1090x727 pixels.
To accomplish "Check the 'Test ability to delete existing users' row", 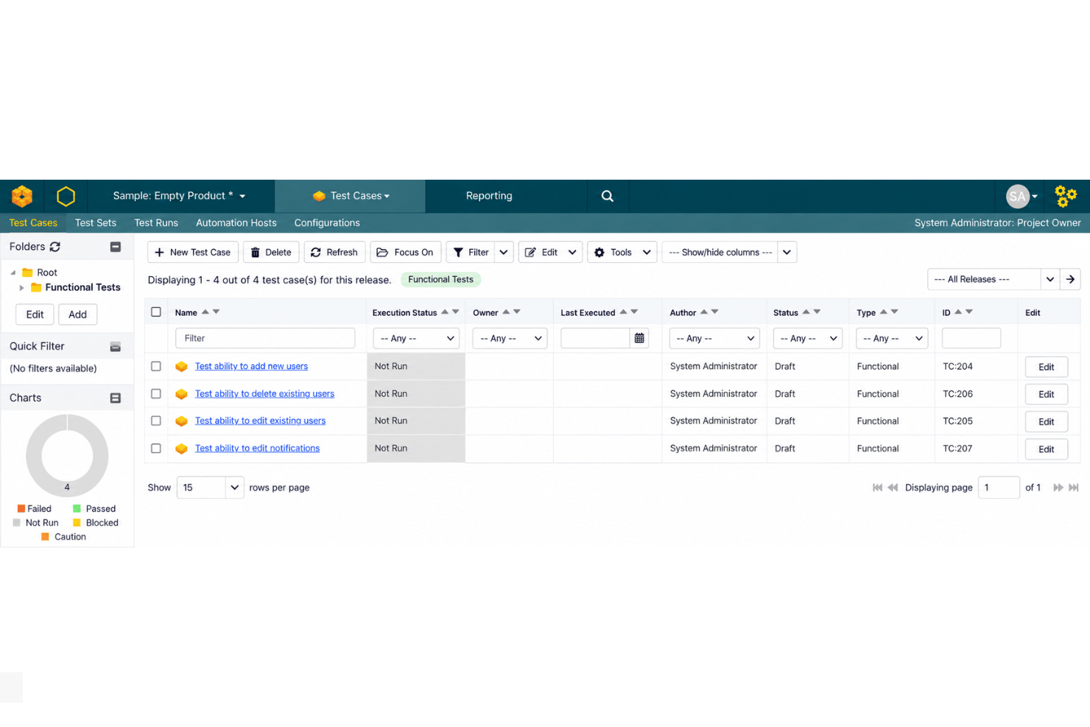I will (x=156, y=394).
